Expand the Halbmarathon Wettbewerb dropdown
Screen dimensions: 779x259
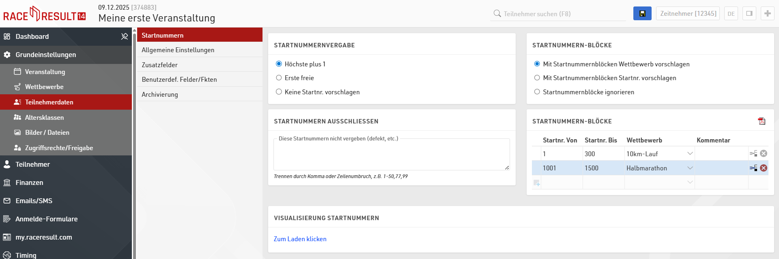[690, 168]
